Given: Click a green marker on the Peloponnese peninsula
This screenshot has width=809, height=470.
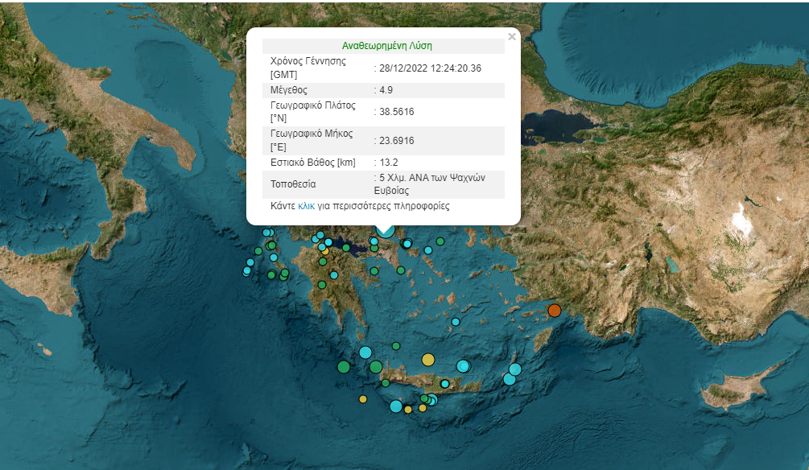Looking at the screenshot, I should tap(322, 285).
